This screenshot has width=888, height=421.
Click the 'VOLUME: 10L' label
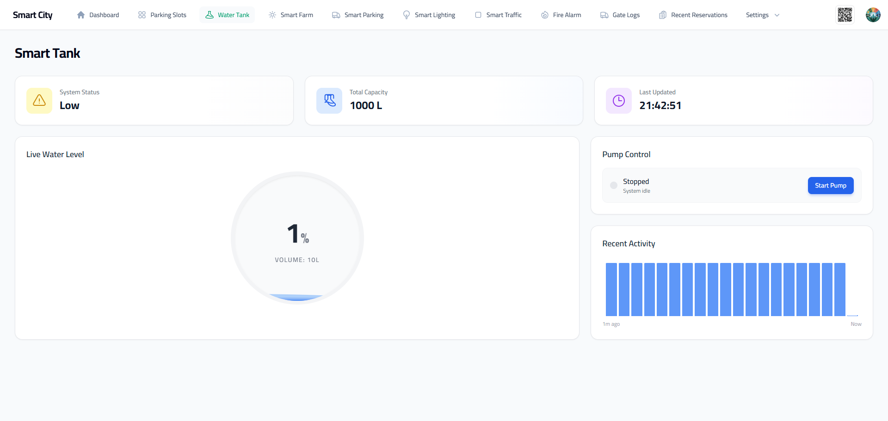click(297, 260)
